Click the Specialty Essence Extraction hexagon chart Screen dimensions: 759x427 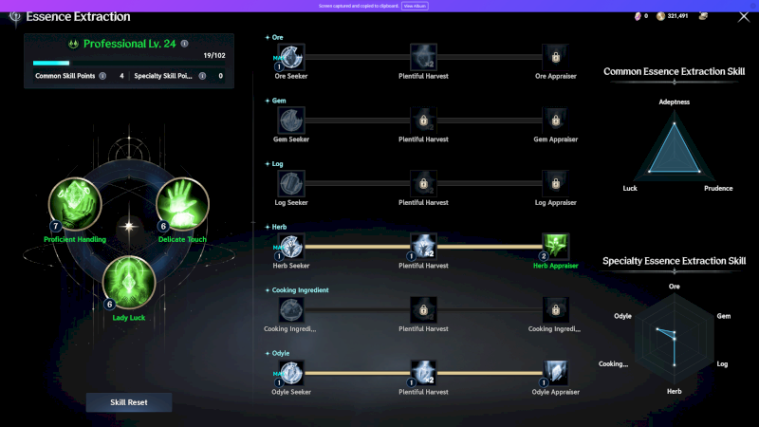point(674,337)
